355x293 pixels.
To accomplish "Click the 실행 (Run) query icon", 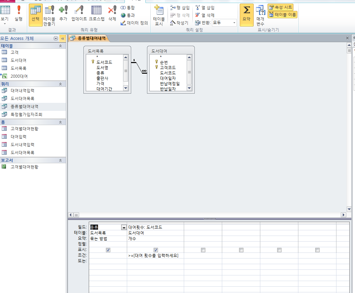I will [19, 14].
